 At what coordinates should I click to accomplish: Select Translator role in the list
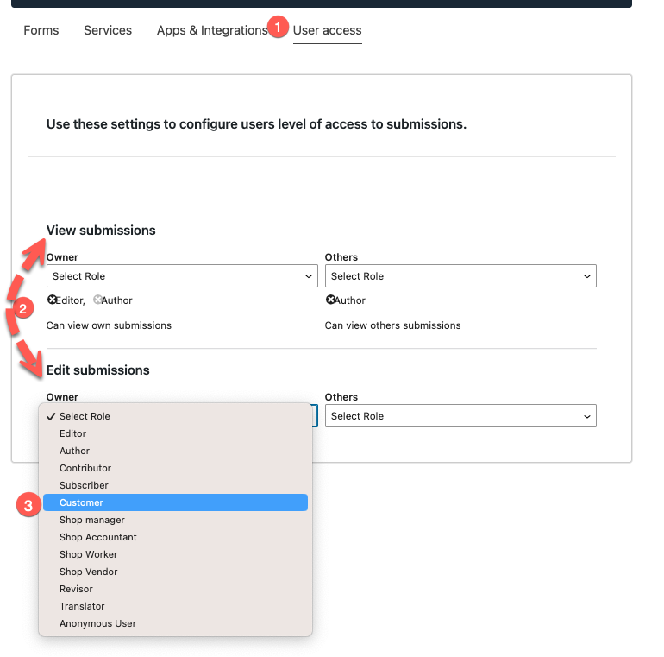(82, 606)
